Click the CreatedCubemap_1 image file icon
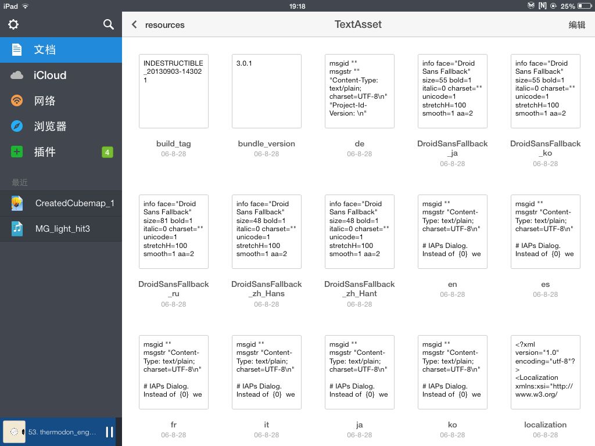 tap(17, 203)
